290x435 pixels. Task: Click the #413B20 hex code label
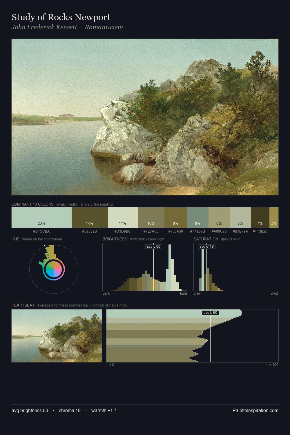tap(260, 231)
